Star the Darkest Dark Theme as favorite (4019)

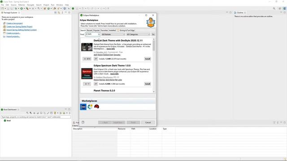click(87, 59)
